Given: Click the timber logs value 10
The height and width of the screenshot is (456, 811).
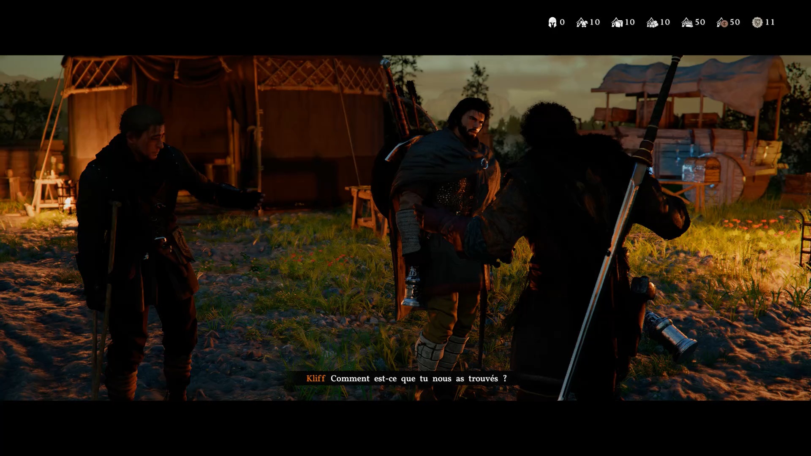Looking at the screenshot, I should 665,22.
